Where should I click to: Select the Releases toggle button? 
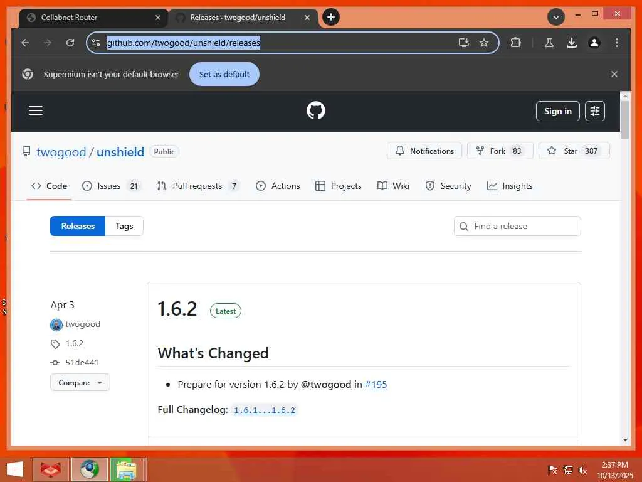[78, 226]
